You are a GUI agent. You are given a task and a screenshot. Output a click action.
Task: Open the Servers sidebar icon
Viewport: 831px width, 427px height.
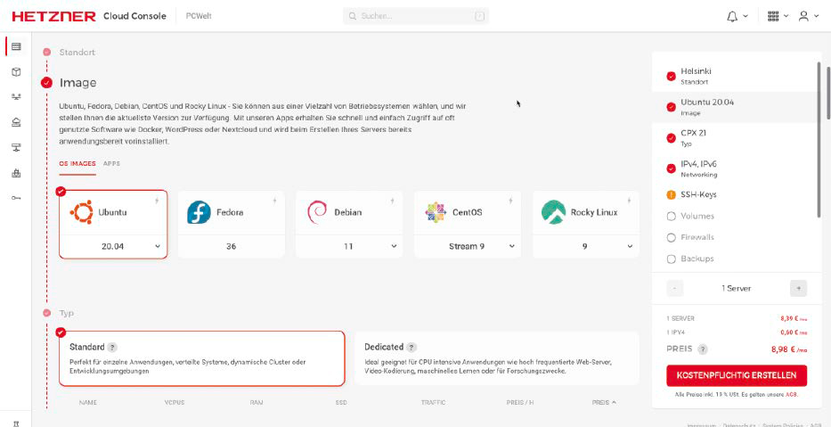pos(16,46)
